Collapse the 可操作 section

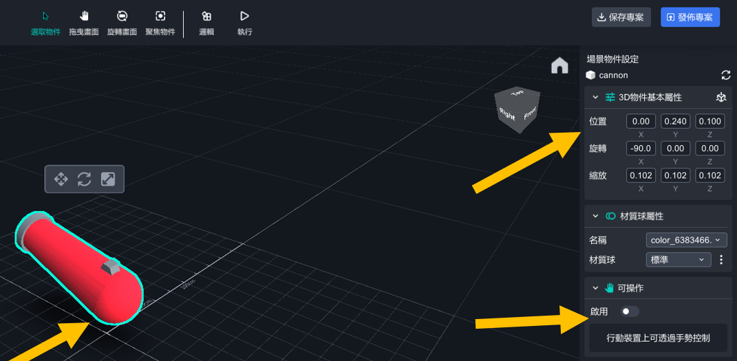[x=595, y=287]
